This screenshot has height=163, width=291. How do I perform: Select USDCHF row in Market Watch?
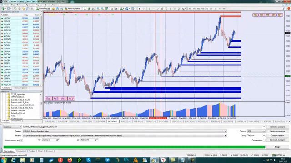[20, 18]
